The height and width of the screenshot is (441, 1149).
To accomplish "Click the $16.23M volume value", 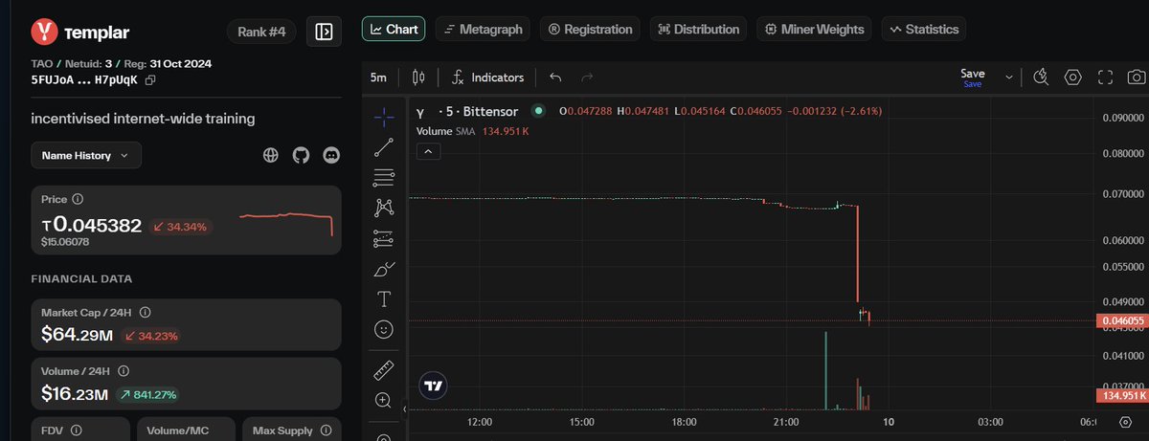I will tap(76, 393).
